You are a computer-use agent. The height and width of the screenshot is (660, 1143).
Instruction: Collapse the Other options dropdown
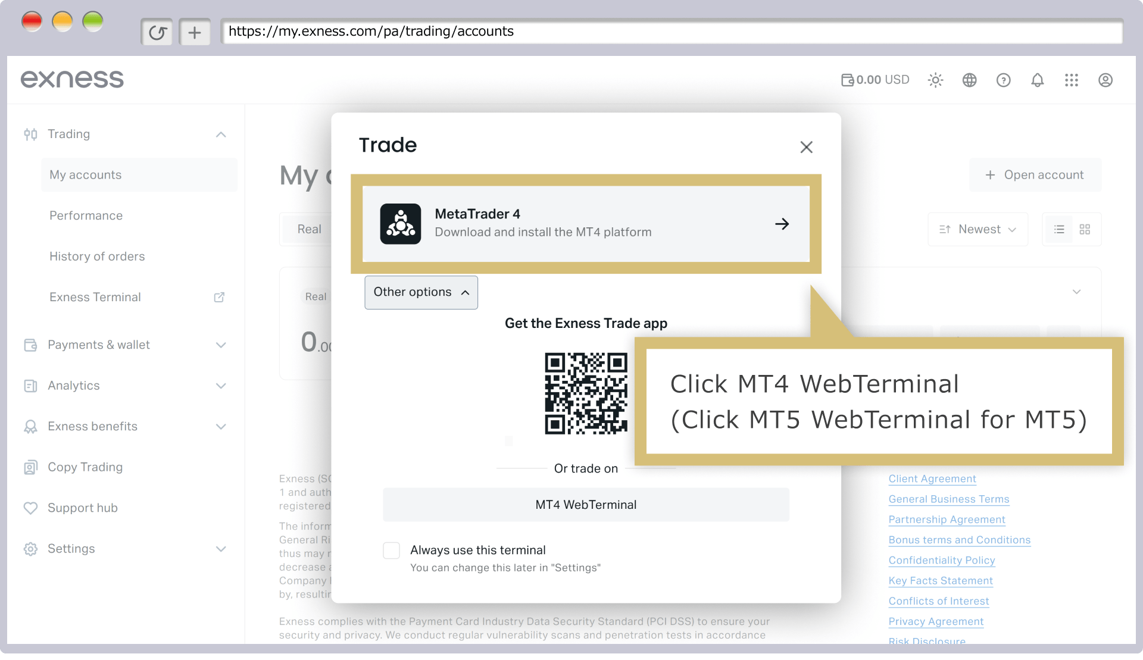tap(421, 292)
